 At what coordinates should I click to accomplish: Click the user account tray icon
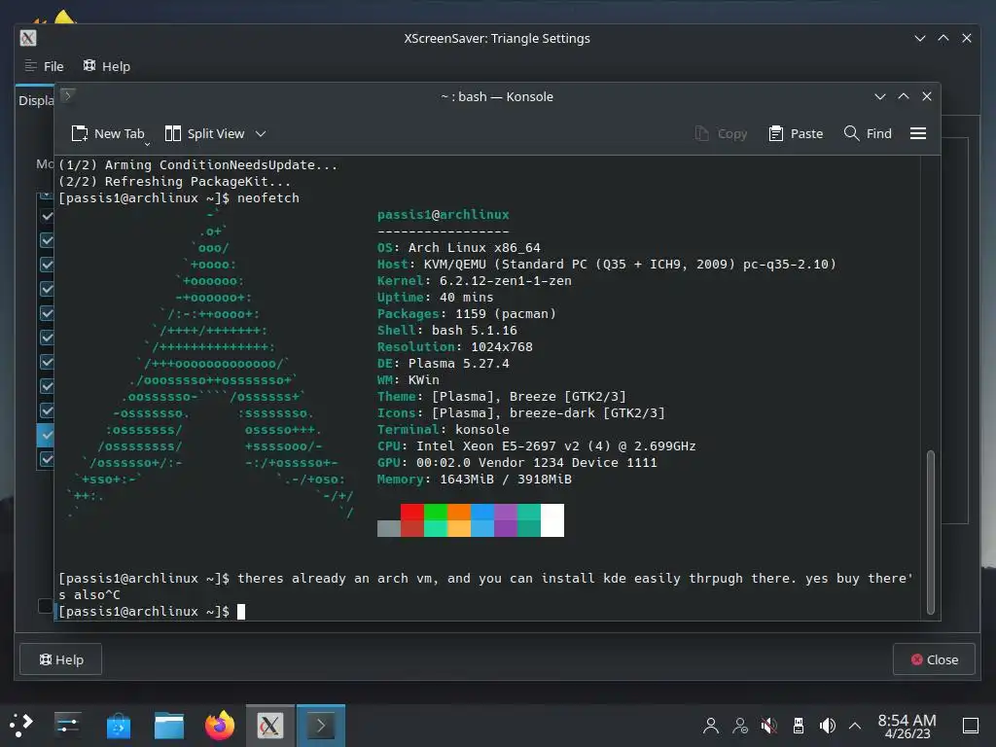click(711, 726)
